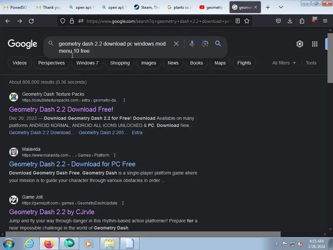The image size is (333, 250).
Task: List all tabs dropdown arrow
Action: pos(281,7)
